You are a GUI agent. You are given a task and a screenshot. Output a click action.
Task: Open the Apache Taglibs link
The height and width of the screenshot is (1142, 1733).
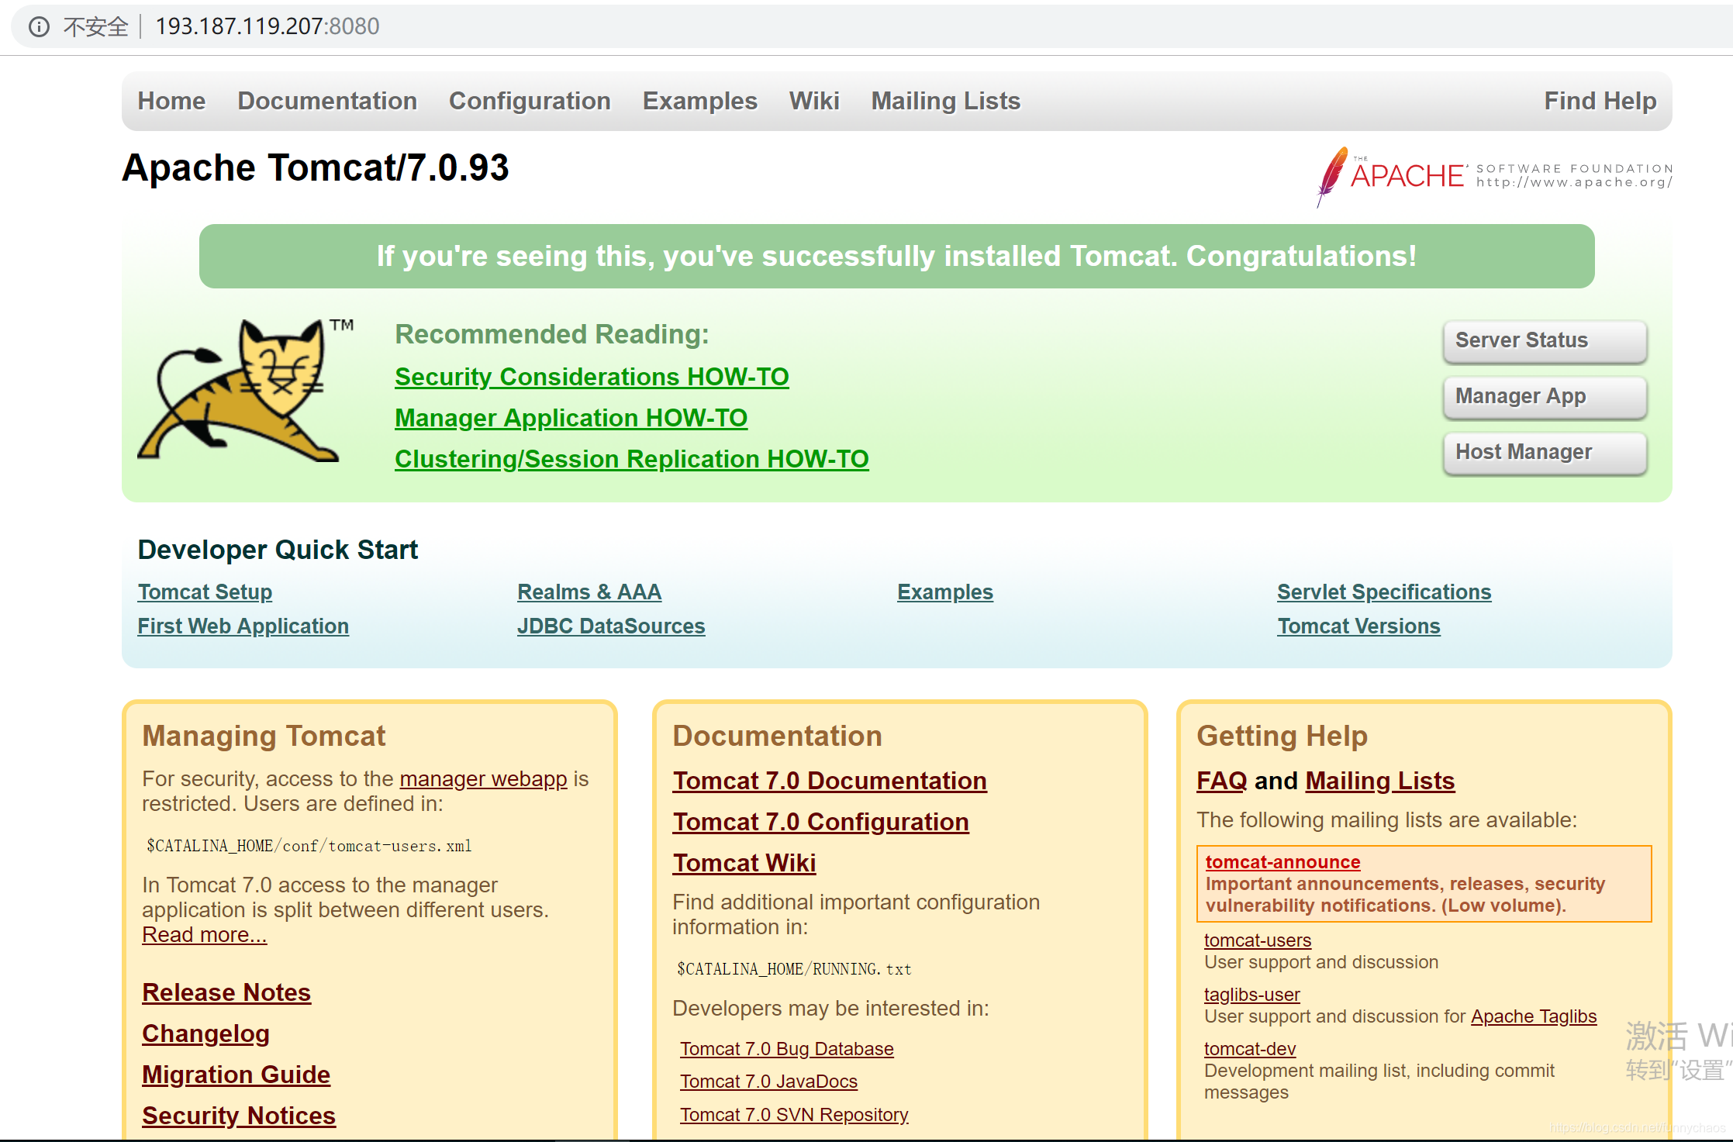pyautogui.click(x=1534, y=1016)
